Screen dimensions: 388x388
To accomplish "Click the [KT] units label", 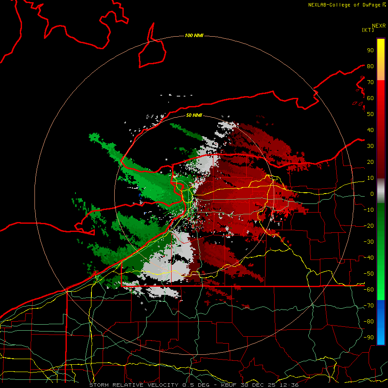I will tap(368, 30).
